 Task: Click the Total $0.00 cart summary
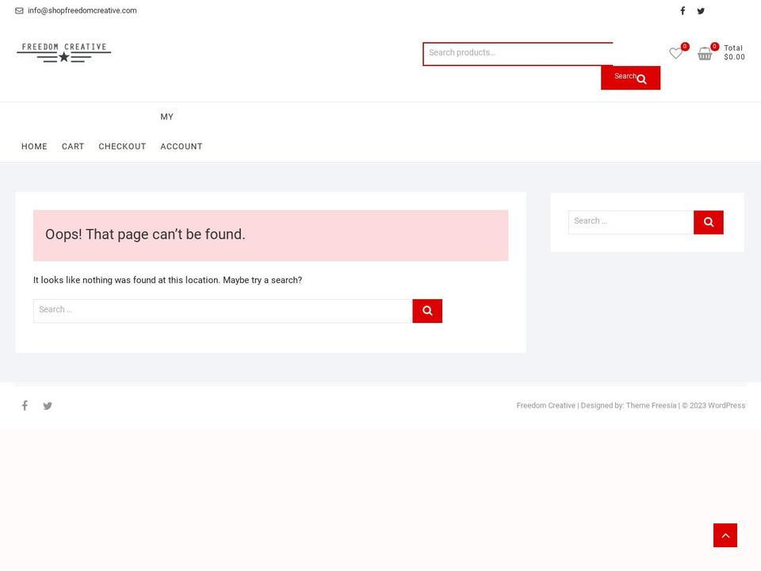(x=734, y=52)
